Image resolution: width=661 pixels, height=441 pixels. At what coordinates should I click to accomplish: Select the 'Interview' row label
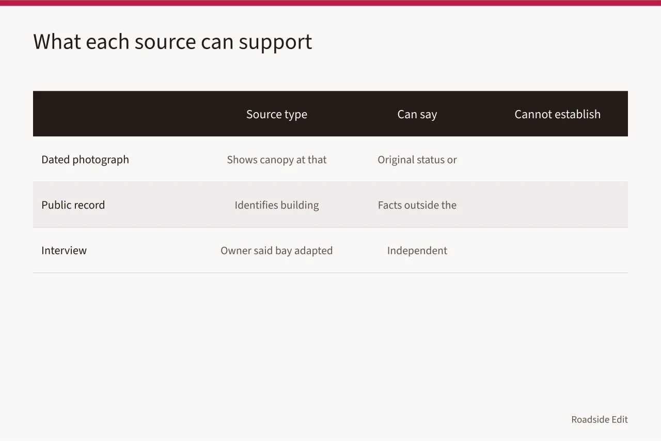pyautogui.click(x=64, y=250)
